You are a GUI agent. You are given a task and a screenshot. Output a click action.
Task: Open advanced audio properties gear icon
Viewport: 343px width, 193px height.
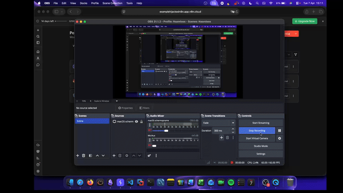(x=150, y=155)
